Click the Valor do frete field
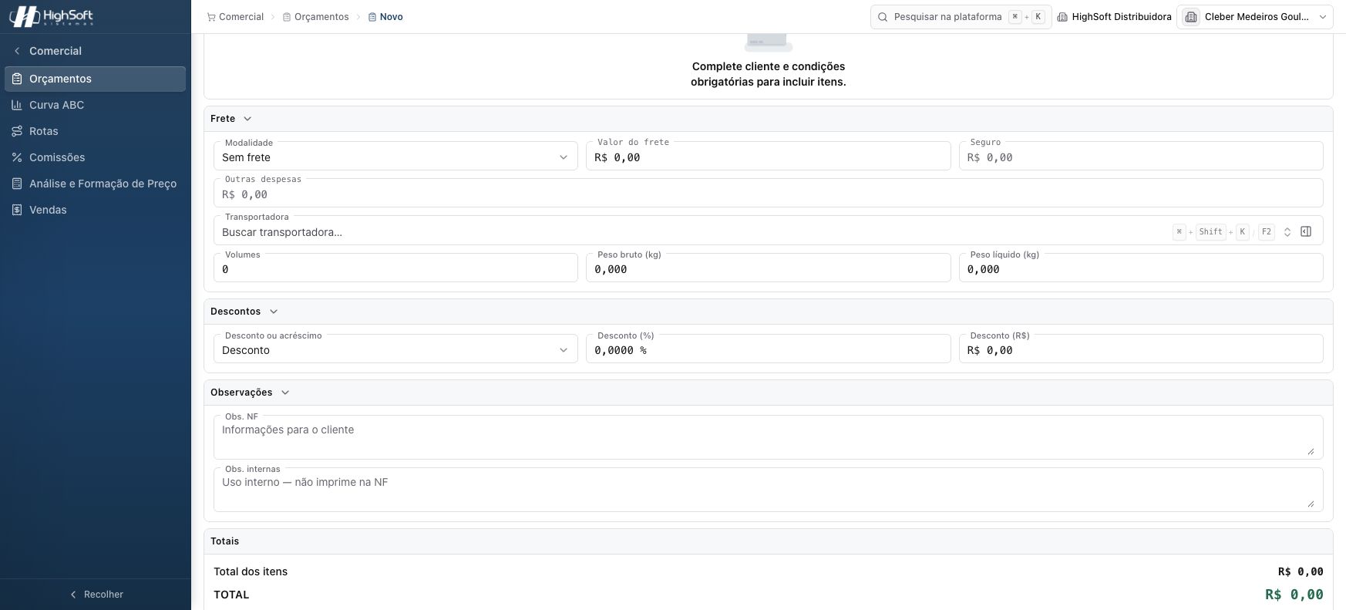The image size is (1346, 610). click(769, 157)
